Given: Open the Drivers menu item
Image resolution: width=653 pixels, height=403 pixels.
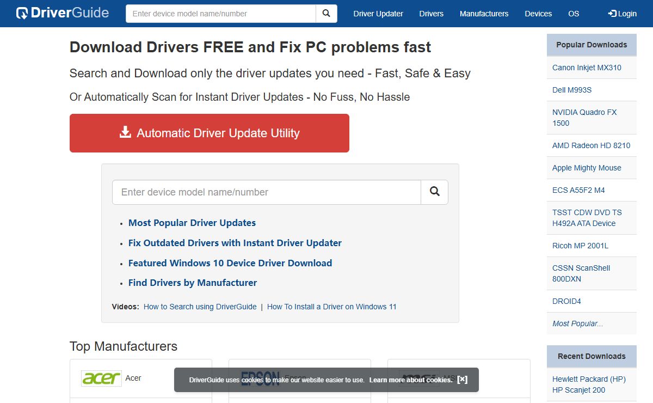Looking at the screenshot, I should tap(432, 14).
